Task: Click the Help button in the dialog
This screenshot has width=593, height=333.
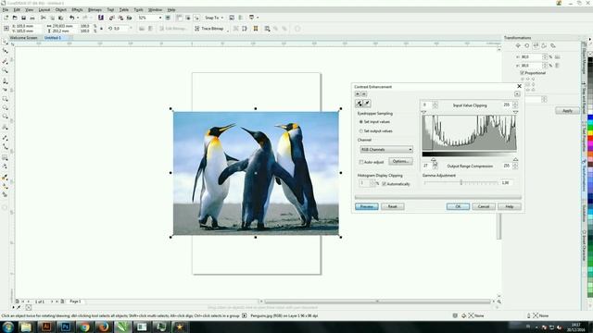Action: click(510, 206)
